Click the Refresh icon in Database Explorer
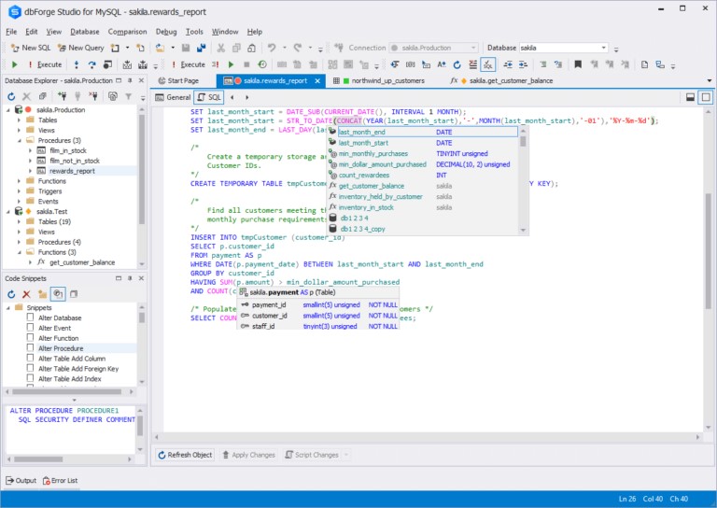 point(11,96)
